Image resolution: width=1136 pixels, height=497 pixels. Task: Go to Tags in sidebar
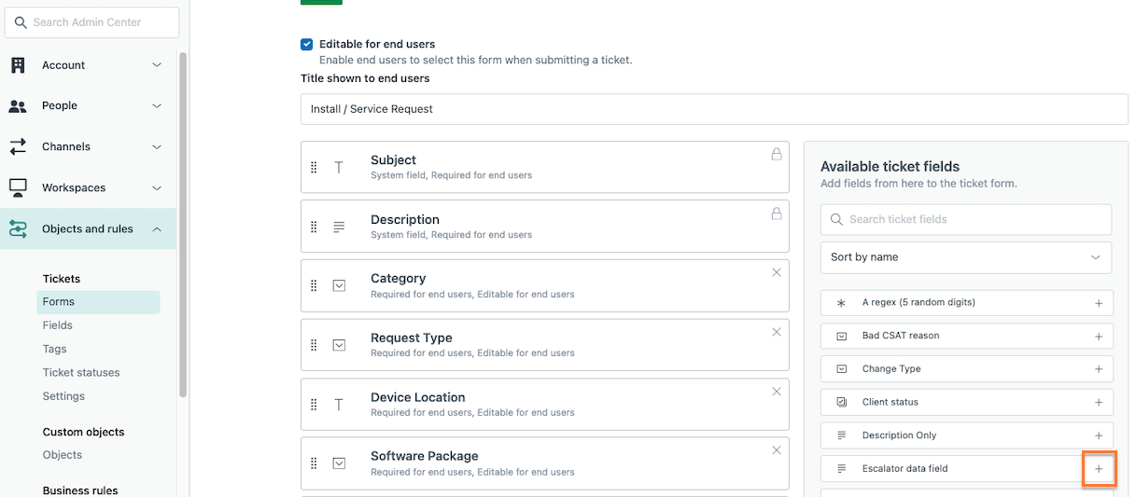pyautogui.click(x=54, y=349)
